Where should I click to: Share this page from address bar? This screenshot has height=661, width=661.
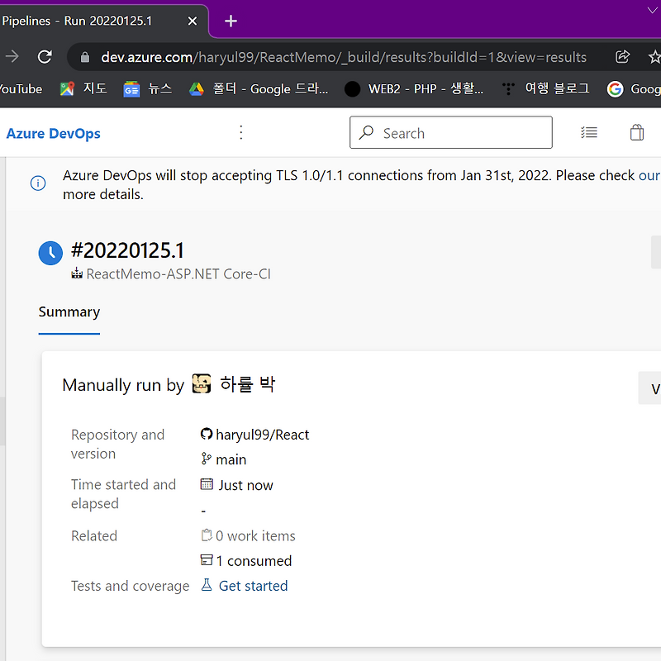(622, 56)
